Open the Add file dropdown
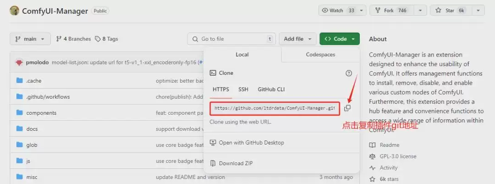Viewport: 495px width, 184px height. (298, 39)
